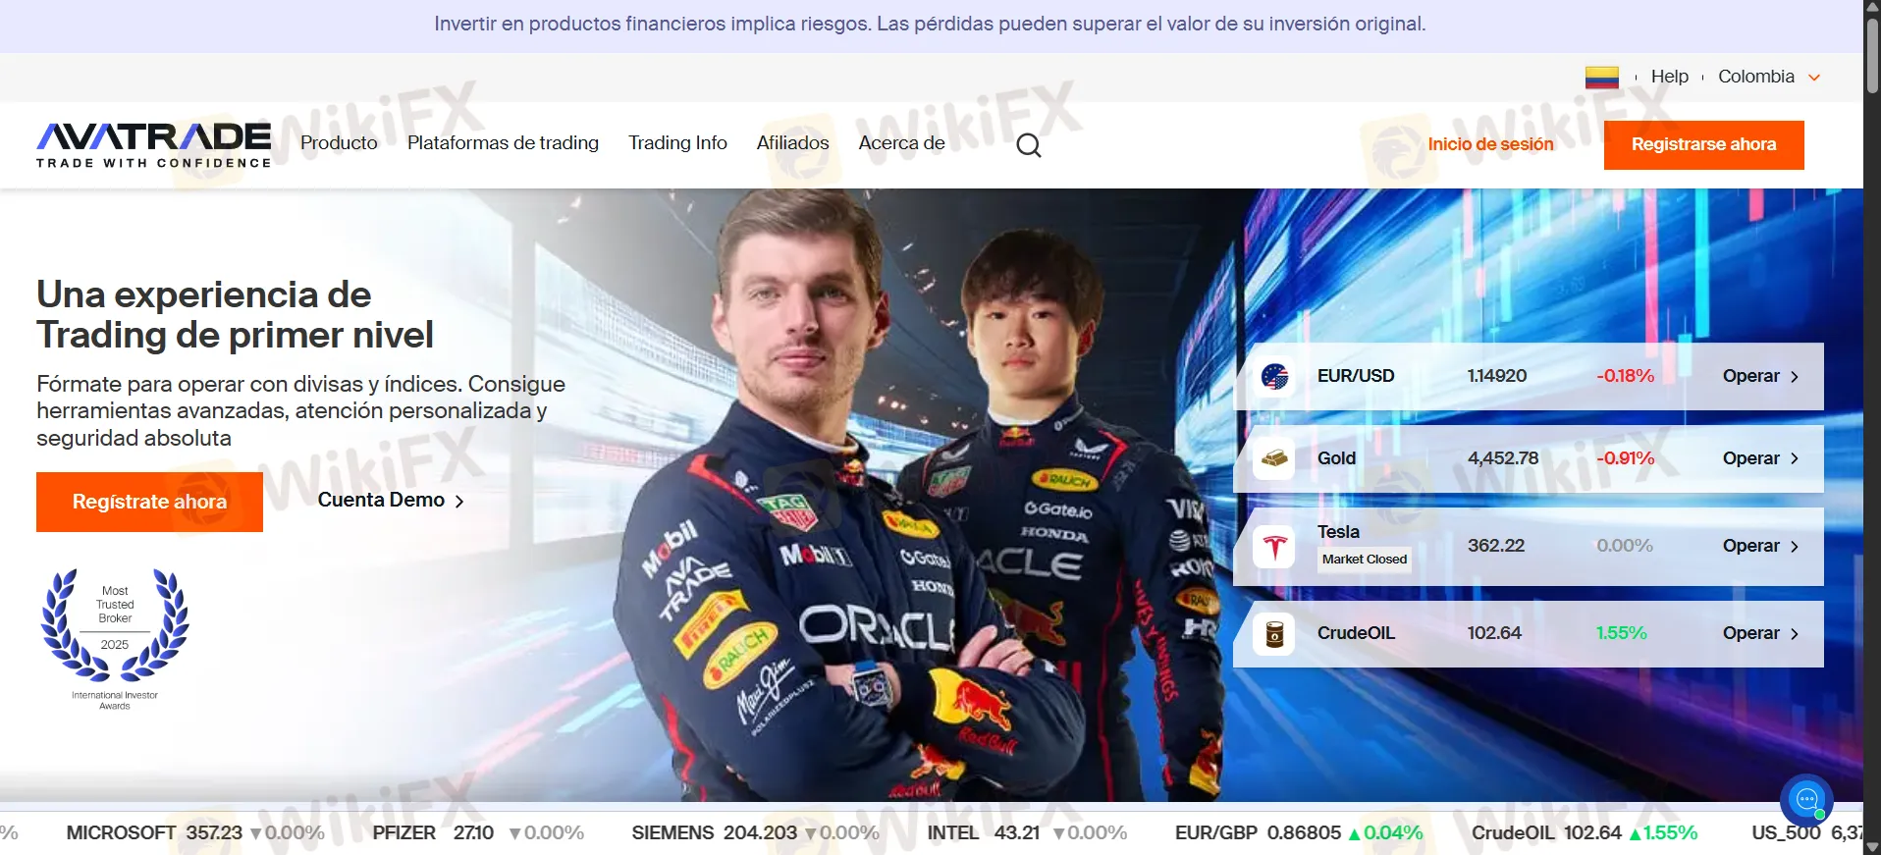Screen dimensions: 1881x855
Task: Click the chevron next to Cuenta Demo
Action: [x=458, y=502]
